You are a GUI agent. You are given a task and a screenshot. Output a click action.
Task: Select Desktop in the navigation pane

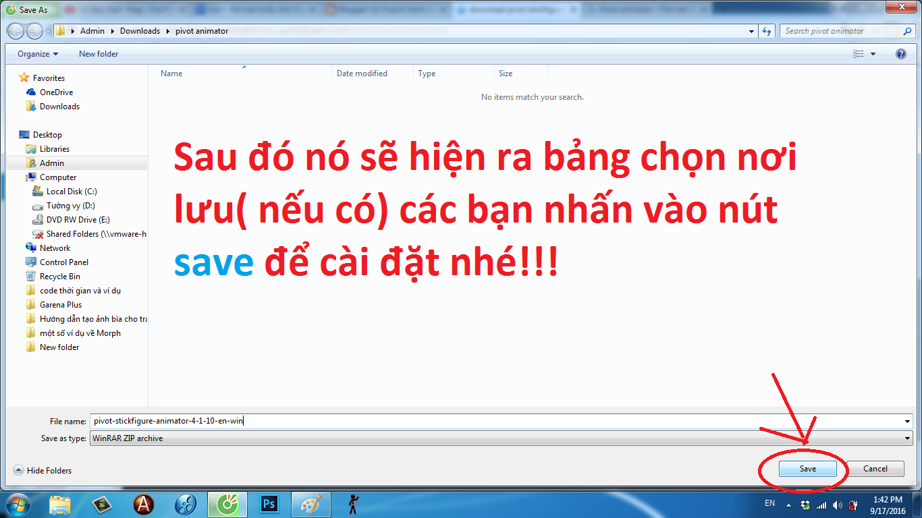point(47,135)
